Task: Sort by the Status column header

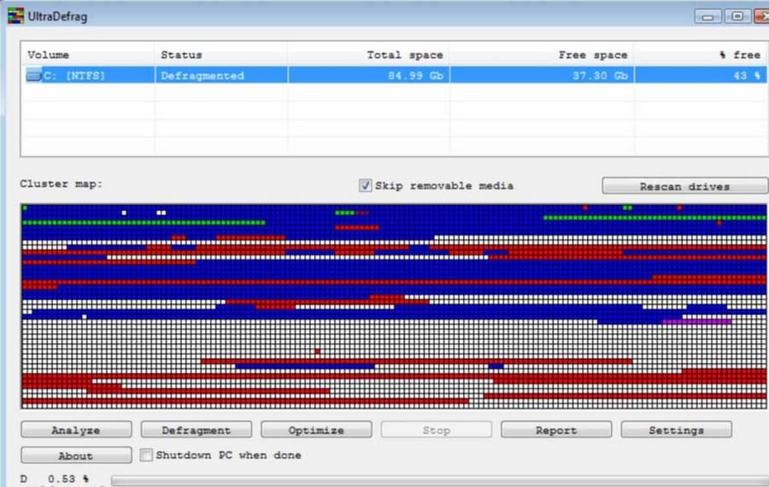Action: [x=221, y=55]
